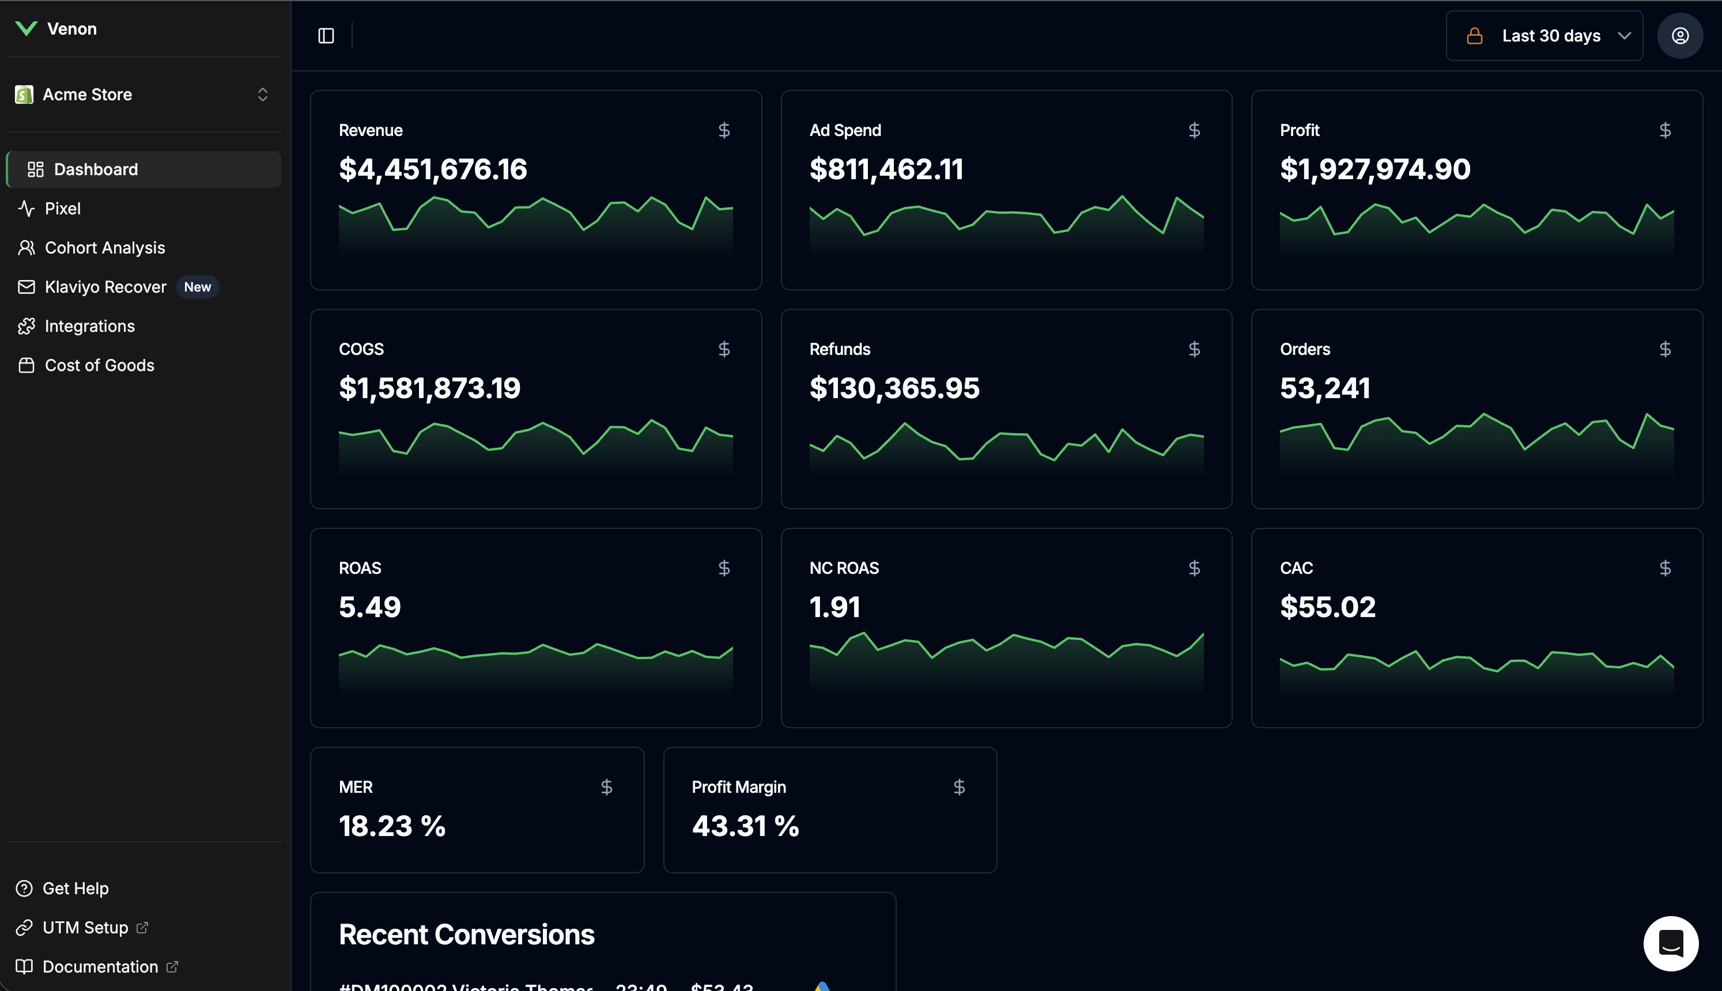
Task: Click the lock icon beside the date range
Action: [x=1474, y=35]
